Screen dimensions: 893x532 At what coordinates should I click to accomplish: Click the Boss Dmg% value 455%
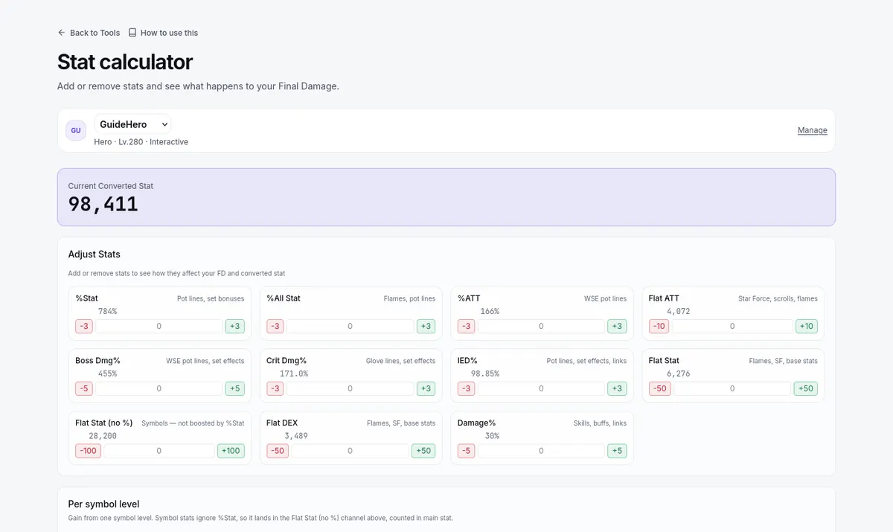click(107, 374)
